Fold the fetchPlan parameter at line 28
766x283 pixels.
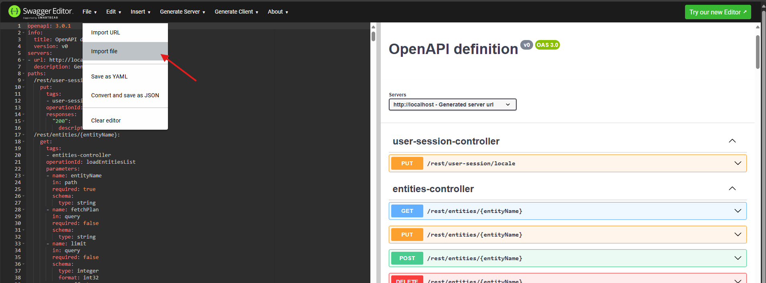(24, 210)
